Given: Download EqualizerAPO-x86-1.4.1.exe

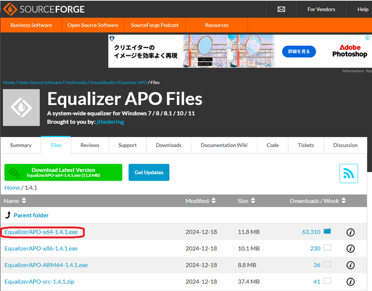Looking at the screenshot, I should point(41,249).
